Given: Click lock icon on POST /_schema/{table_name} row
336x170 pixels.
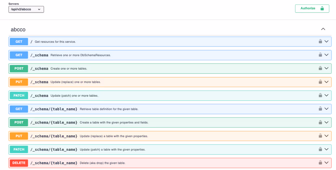Looking at the screenshot, I should tap(320, 122).
